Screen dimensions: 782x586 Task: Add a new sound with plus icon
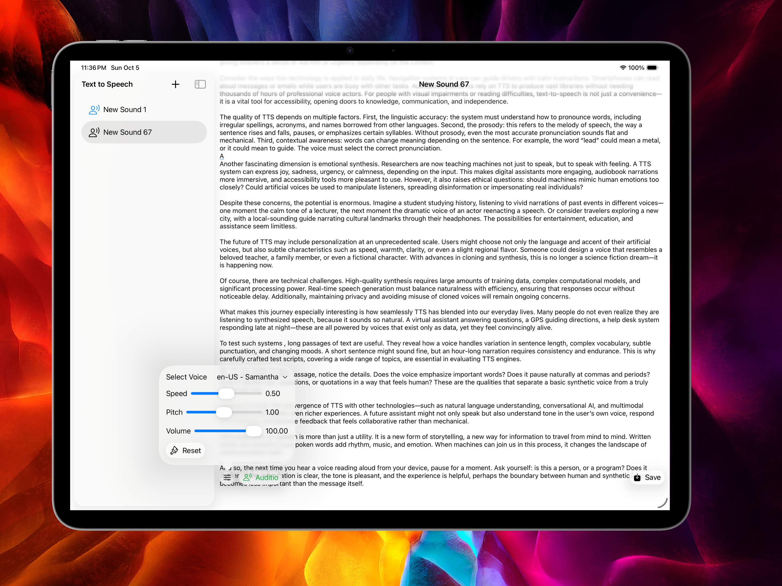(175, 84)
